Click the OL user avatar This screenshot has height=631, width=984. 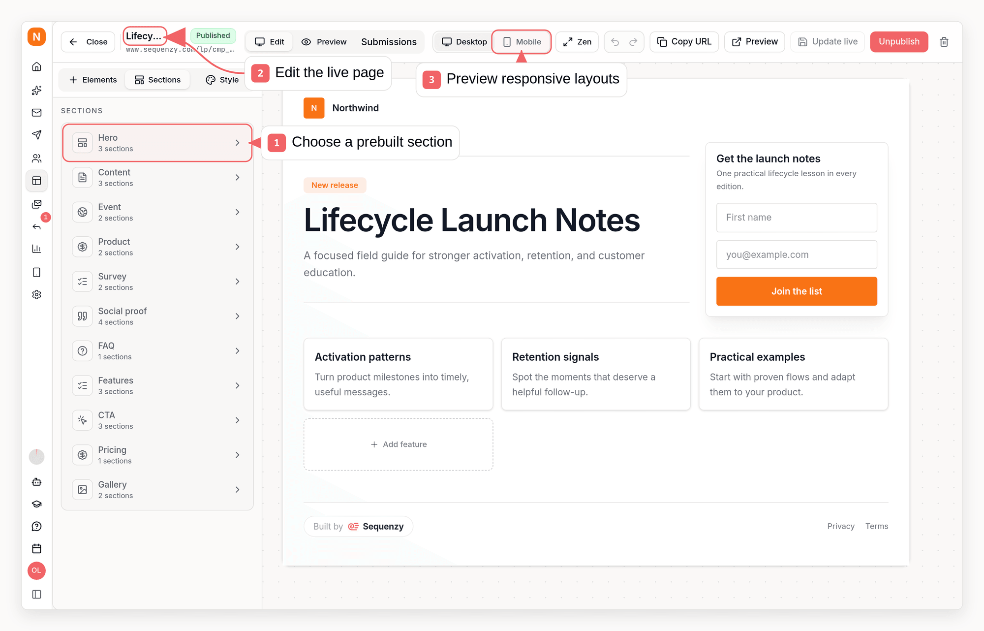click(x=36, y=570)
